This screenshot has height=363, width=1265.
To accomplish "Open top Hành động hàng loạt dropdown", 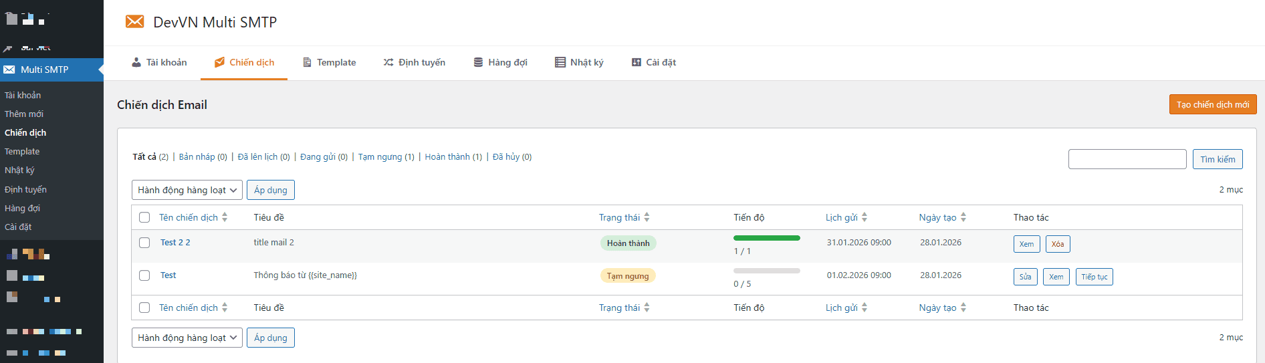I will pyautogui.click(x=187, y=190).
